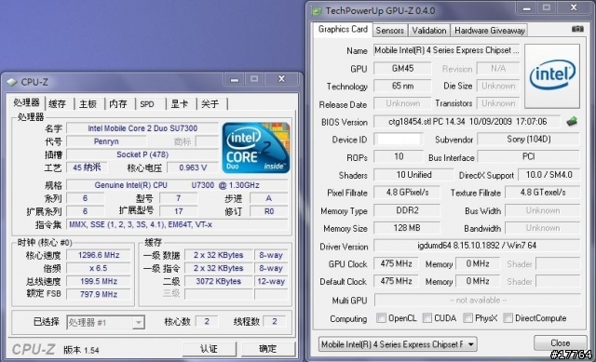Click the R0 revision value
This screenshot has height=362, width=596.
tap(269, 211)
